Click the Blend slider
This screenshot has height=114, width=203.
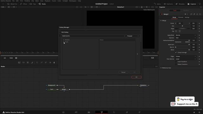pos(182,50)
